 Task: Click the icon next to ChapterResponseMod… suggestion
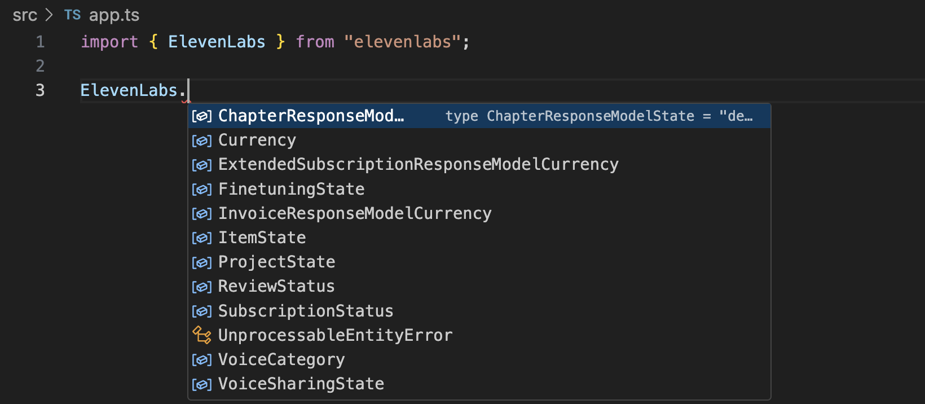[x=202, y=116]
